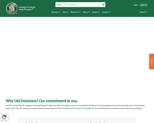Image resolution: width=154 pixels, height=123 pixels.
Task: Focus the Pro Number input field
Action: point(84,5)
